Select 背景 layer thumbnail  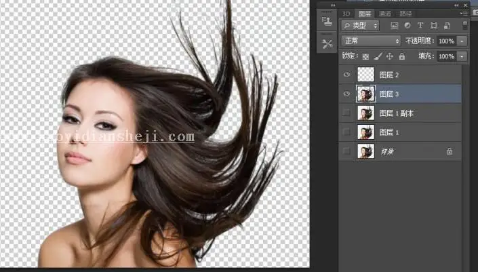click(x=366, y=151)
